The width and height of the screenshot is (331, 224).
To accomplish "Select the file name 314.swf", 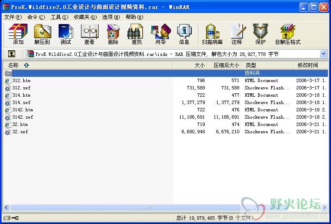I will pyautogui.click(x=21, y=102).
